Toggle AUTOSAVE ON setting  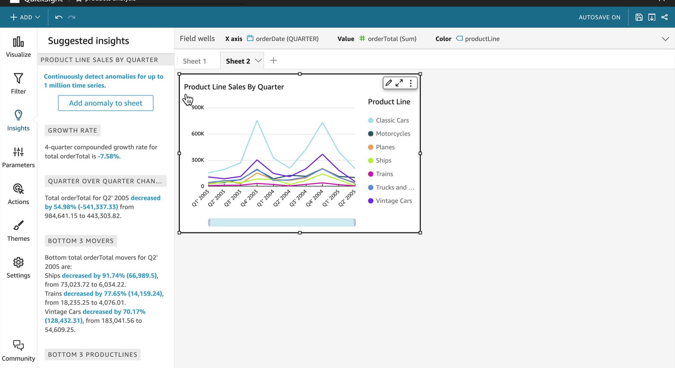pos(599,17)
